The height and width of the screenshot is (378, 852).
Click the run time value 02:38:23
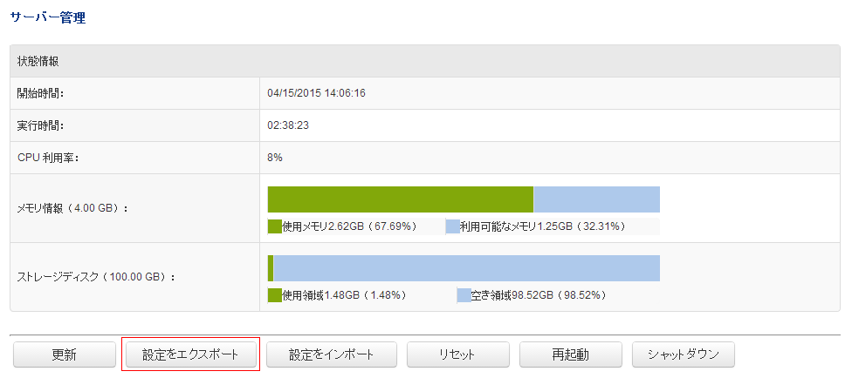288,125
